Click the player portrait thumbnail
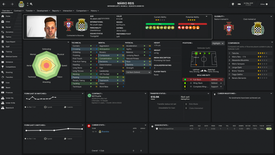Screen dimensions: 275x155 [42, 27]
